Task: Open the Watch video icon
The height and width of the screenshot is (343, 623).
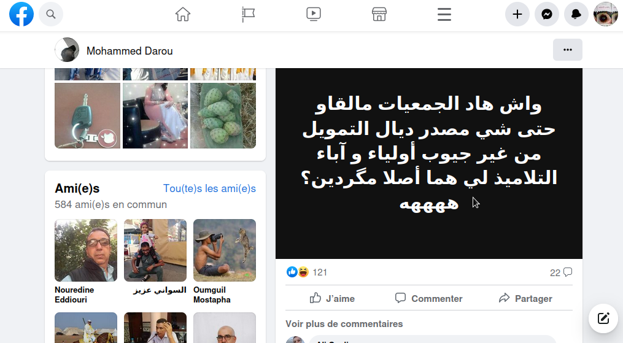Action: tap(314, 14)
